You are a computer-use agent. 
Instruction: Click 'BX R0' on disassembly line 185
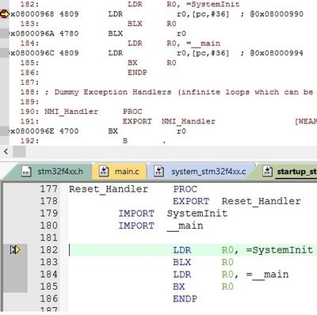coord(152,63)
